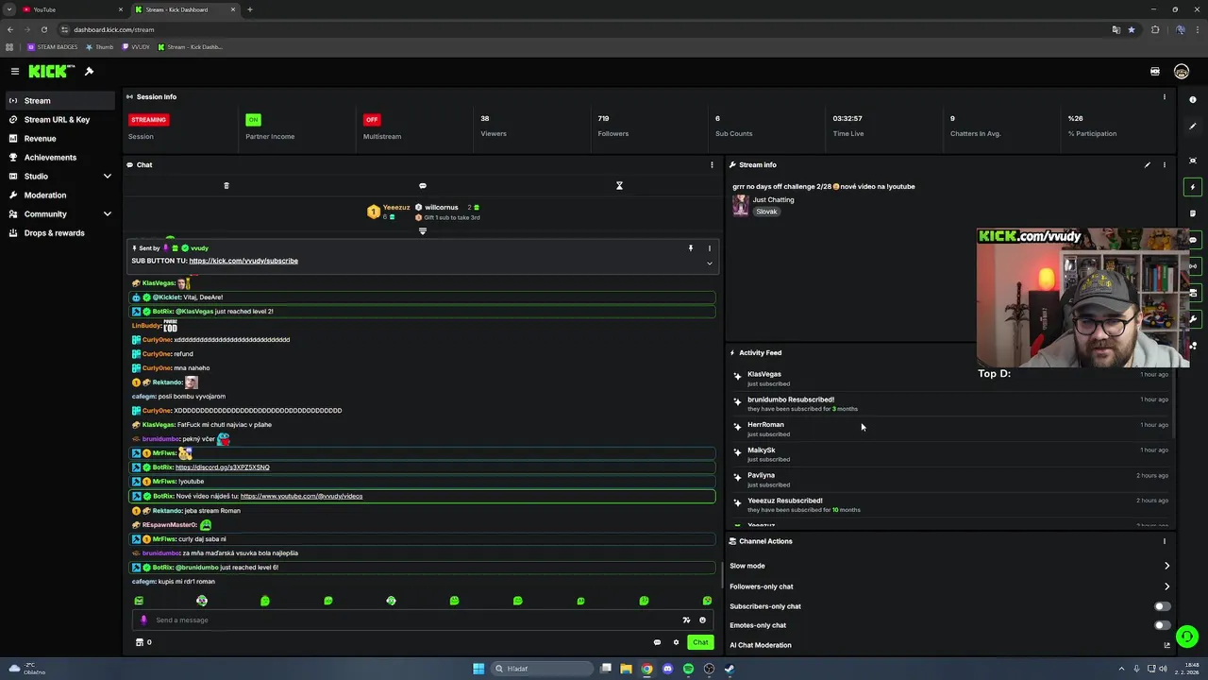The image size is (1208, 680).
Task: Open Stream URL & Key in sidebar
Action: (59, 119)
